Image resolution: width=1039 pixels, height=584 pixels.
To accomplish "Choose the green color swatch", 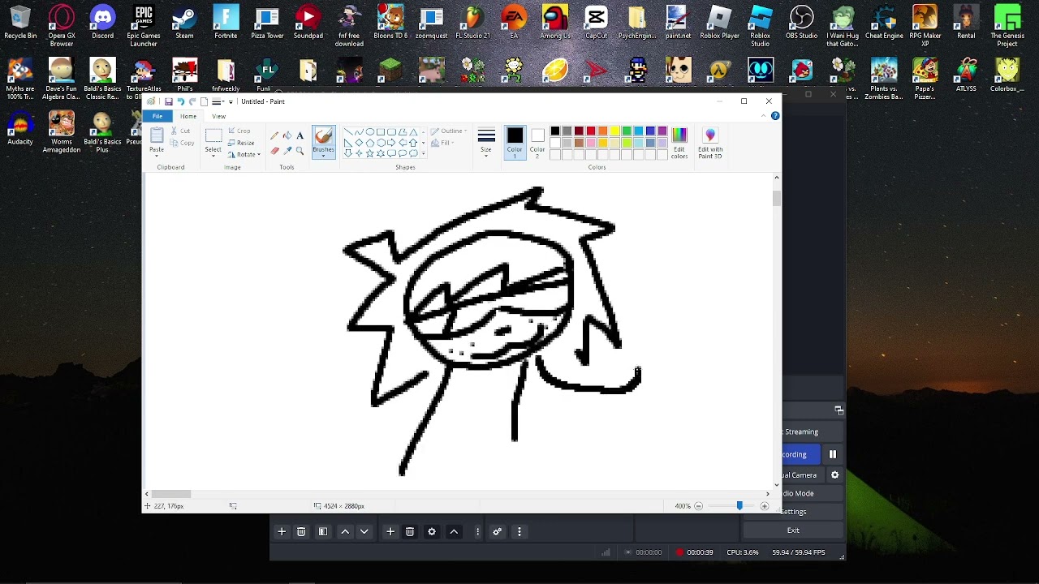I will 627,131.
